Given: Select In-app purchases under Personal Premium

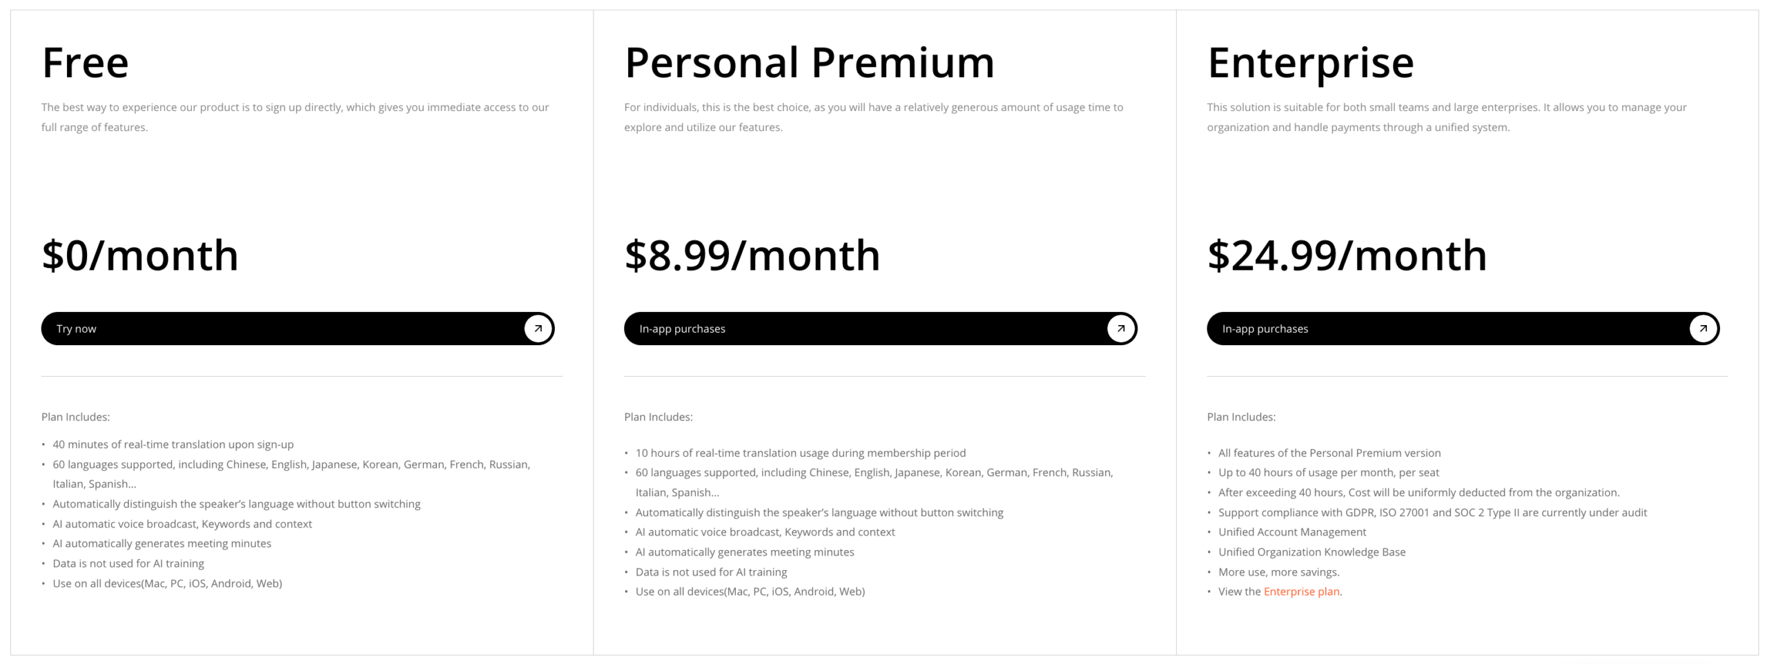Looking at the screenshot, I should pos(682,329).
